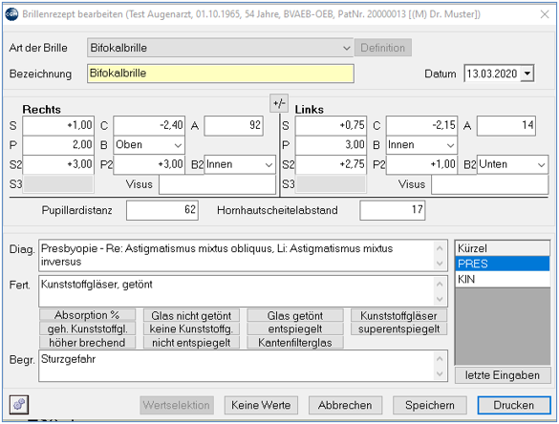Expand the left eye B dropdown showing Innen
Image resolution: width=559 pixels, height=424 pixels.
click(450, 145)
